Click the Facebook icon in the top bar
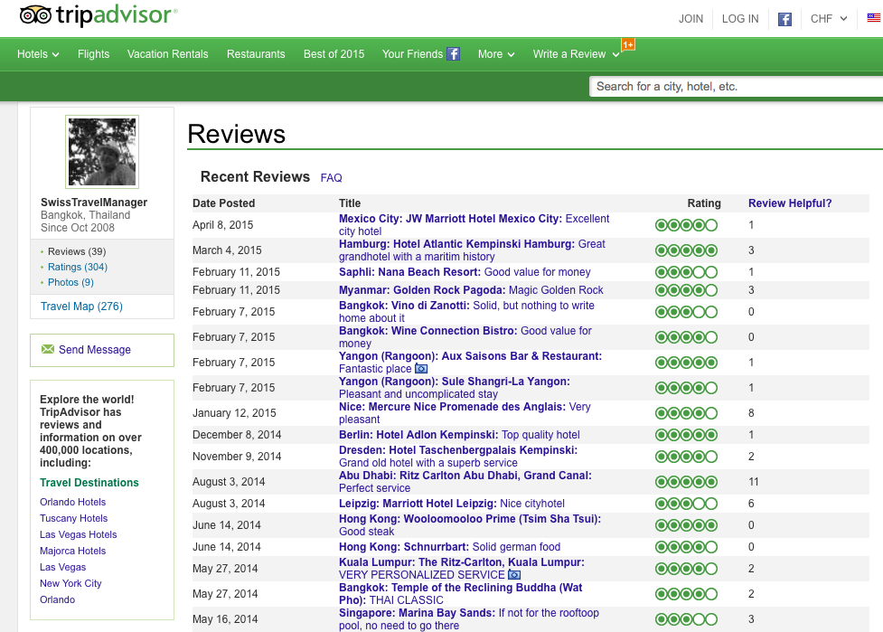Viewport: 883px width, 632px height. (x=784, y=19)
